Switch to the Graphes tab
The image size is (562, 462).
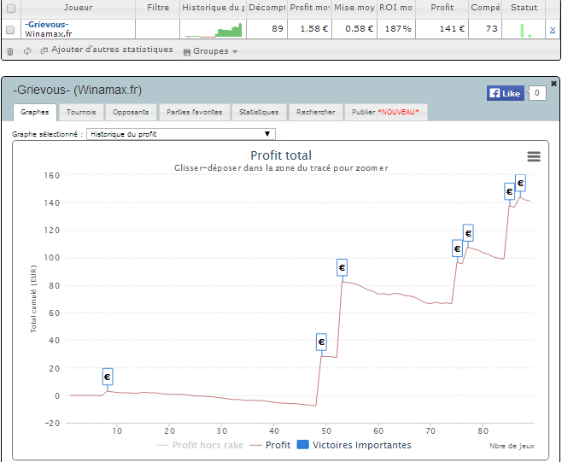point(35,112)
